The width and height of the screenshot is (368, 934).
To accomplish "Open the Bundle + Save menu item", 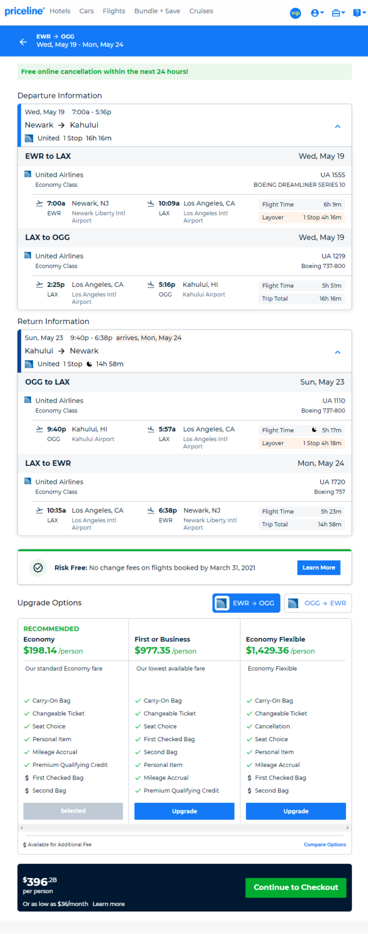I will 157,11.
